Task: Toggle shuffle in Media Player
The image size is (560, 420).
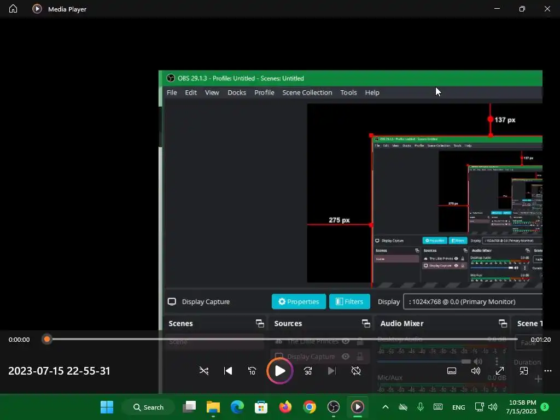Action: coord(204,371)
